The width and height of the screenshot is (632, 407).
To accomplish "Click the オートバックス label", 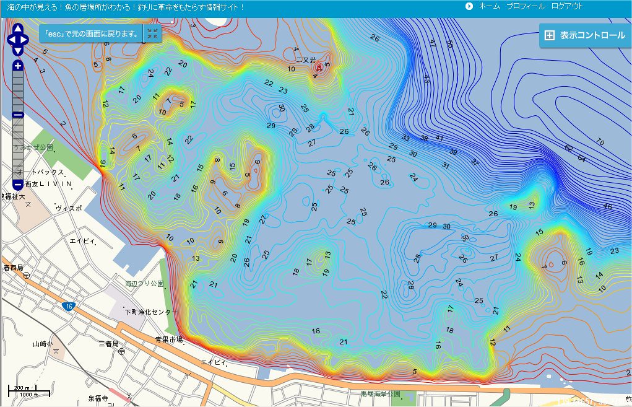I will click(x=41, y=172).
